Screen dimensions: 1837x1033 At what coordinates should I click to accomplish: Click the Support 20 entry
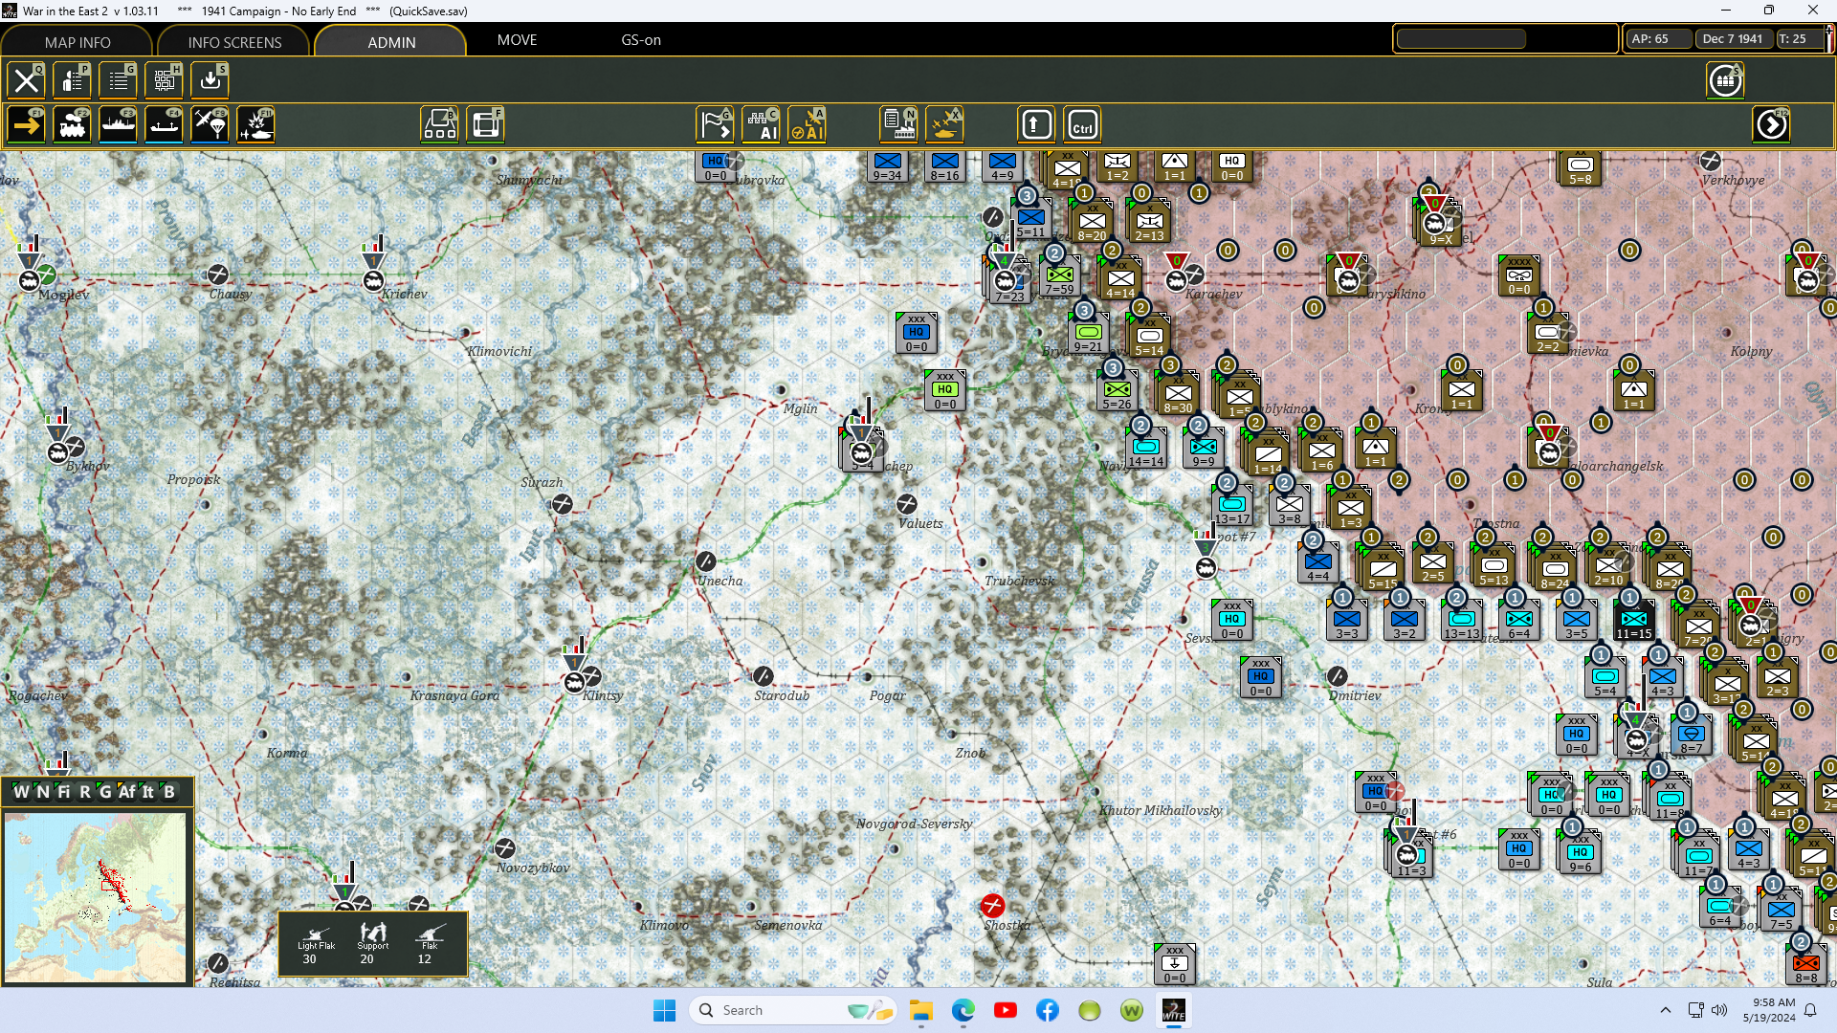373,943
